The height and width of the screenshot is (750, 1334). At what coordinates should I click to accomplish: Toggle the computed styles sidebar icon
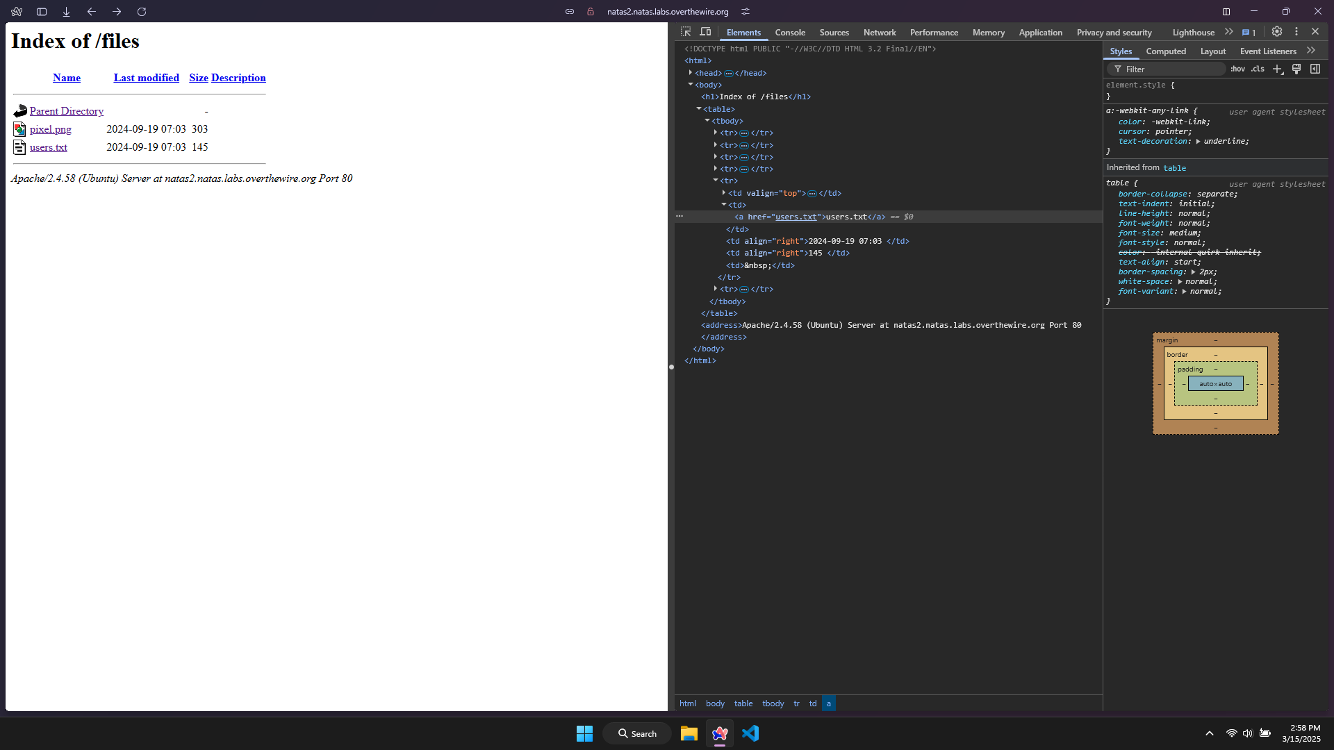[x=1315, y=69]
